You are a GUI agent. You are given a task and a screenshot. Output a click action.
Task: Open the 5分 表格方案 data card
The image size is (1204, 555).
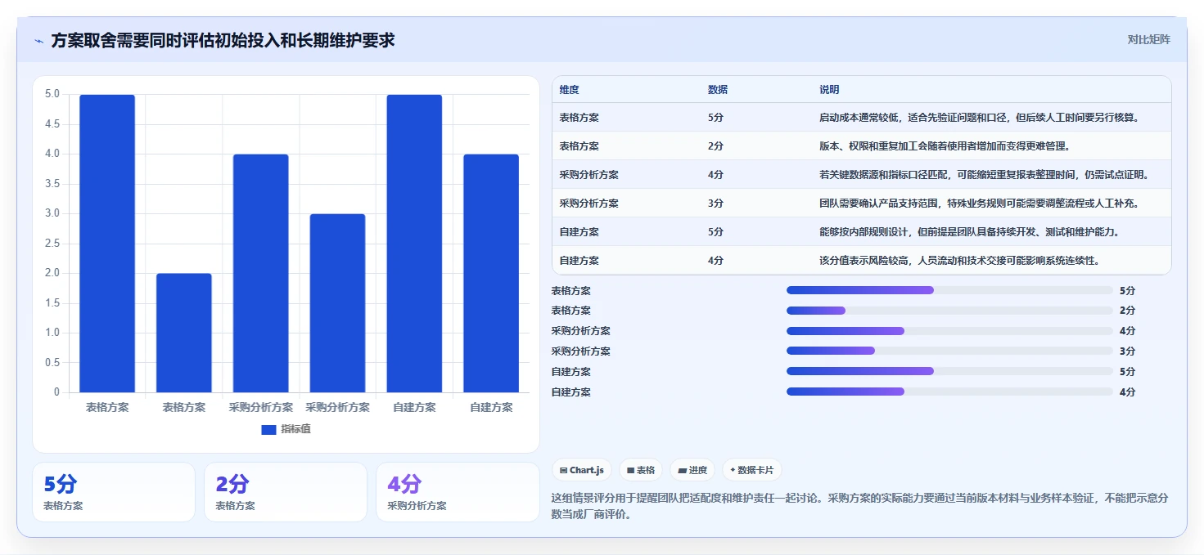pos(114,492)
